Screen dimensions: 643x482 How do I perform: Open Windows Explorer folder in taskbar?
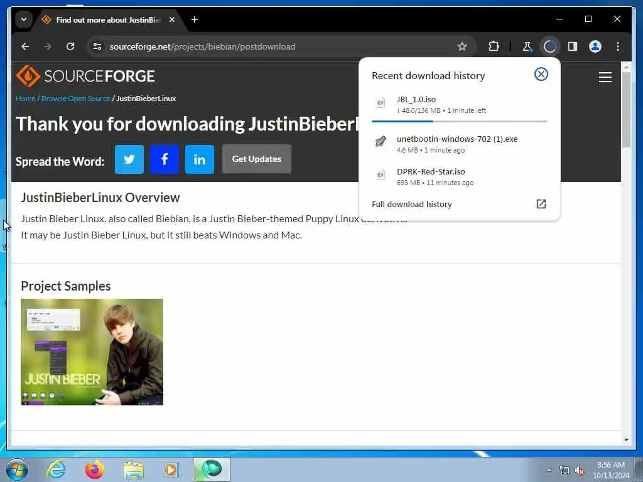point(134,469)
